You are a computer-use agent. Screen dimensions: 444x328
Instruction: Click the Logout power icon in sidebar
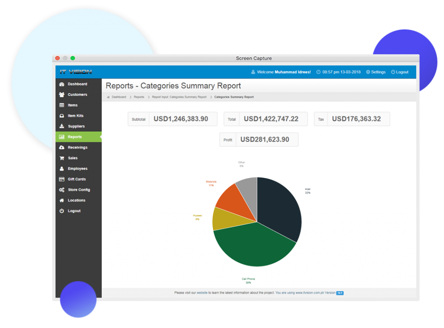point(61,211)
